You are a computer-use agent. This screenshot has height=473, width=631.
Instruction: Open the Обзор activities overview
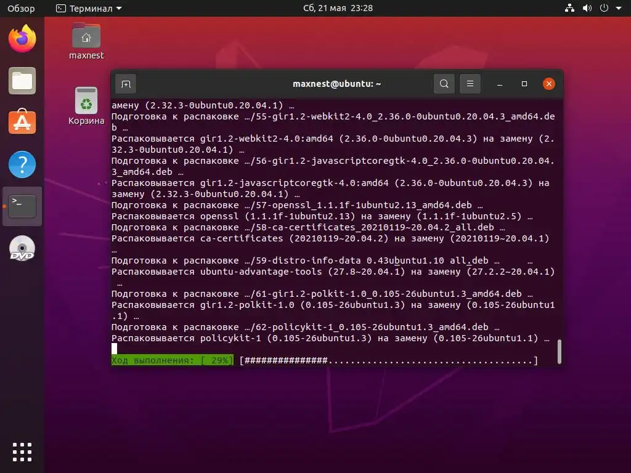tap(21, 8)
